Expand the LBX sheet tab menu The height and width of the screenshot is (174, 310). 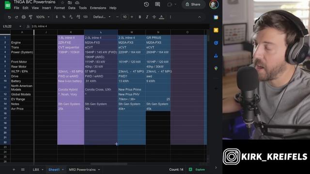pos(43,170)
